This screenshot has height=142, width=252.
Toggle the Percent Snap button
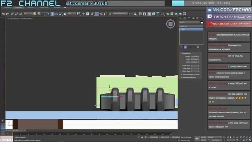(101, 14)
